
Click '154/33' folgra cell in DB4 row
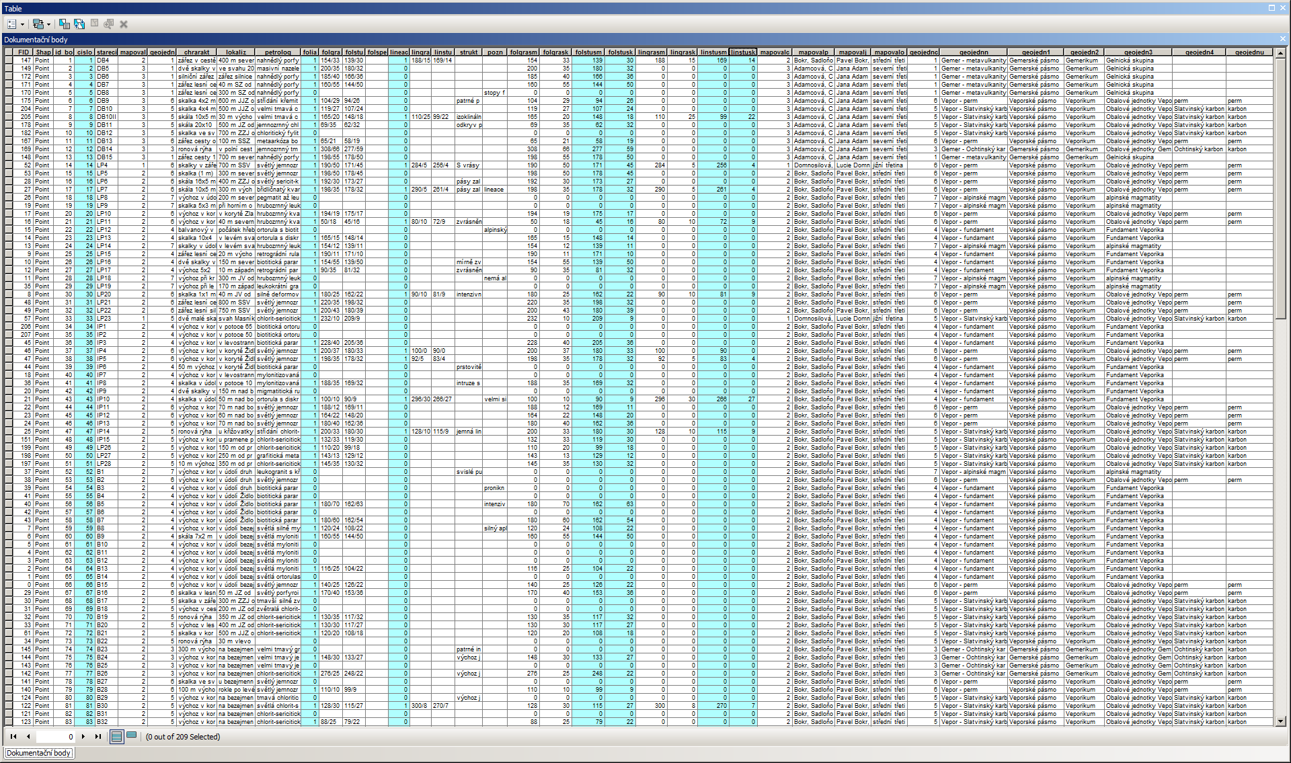(331, 61)
